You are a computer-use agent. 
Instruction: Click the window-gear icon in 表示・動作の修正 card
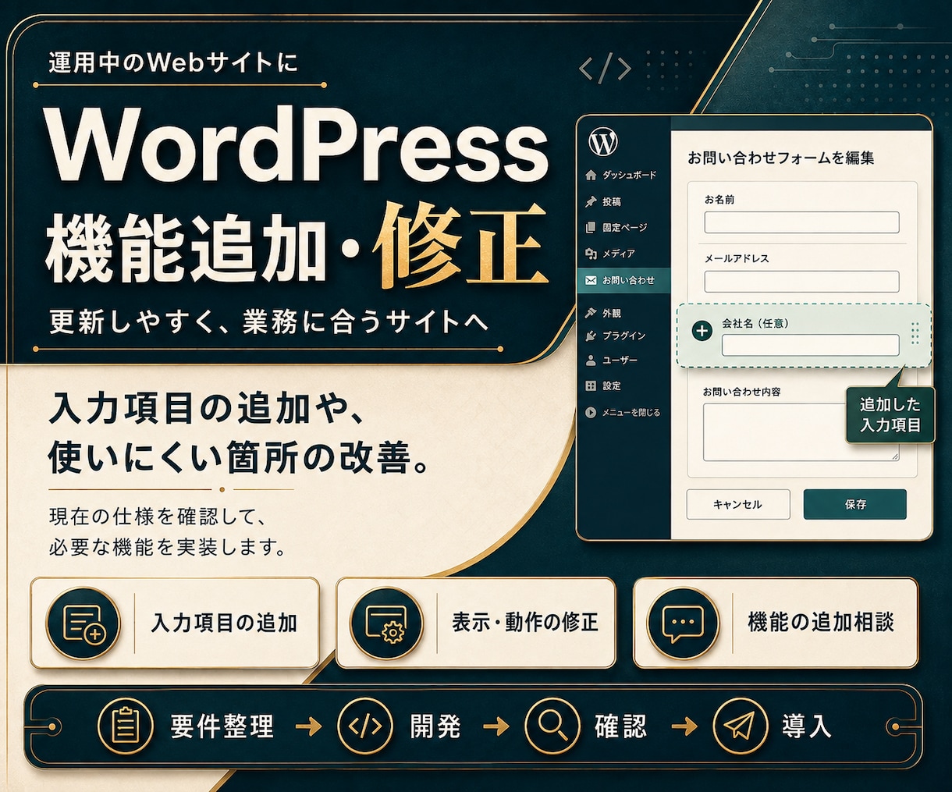click(386, 623)
